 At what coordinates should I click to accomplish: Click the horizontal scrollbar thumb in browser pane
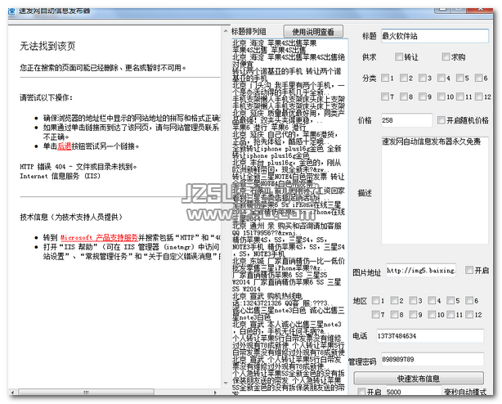86,393
